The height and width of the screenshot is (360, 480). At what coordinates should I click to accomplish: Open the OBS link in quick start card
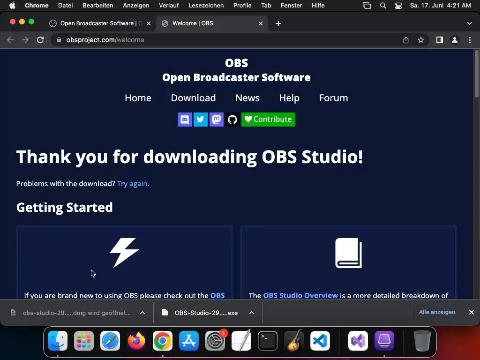(x=217, y=295)
